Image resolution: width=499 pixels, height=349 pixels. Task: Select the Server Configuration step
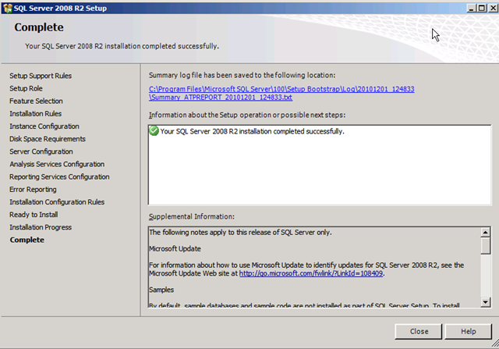pyautogui.click(x=41, y=151)
